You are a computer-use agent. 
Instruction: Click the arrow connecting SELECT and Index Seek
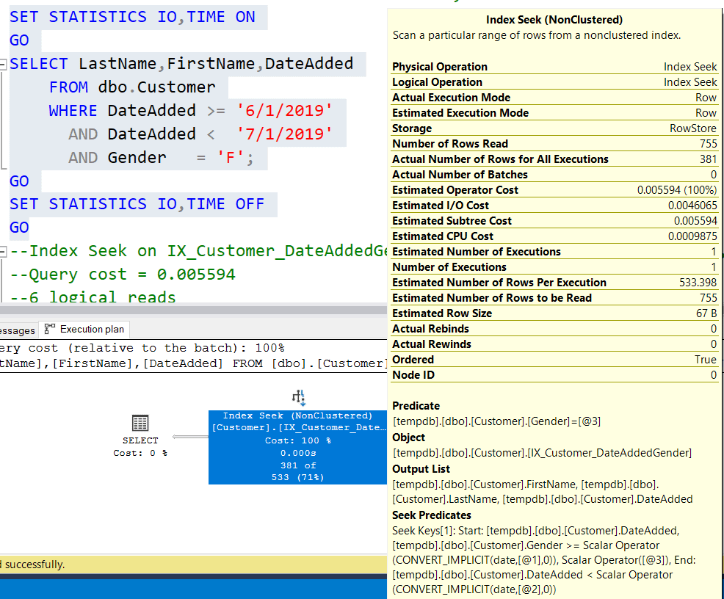click(190, 438)
